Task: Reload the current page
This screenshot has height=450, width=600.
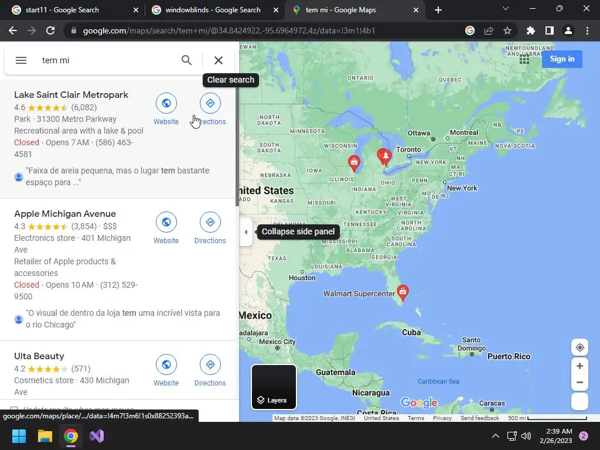Action: (x=50, y=30)
